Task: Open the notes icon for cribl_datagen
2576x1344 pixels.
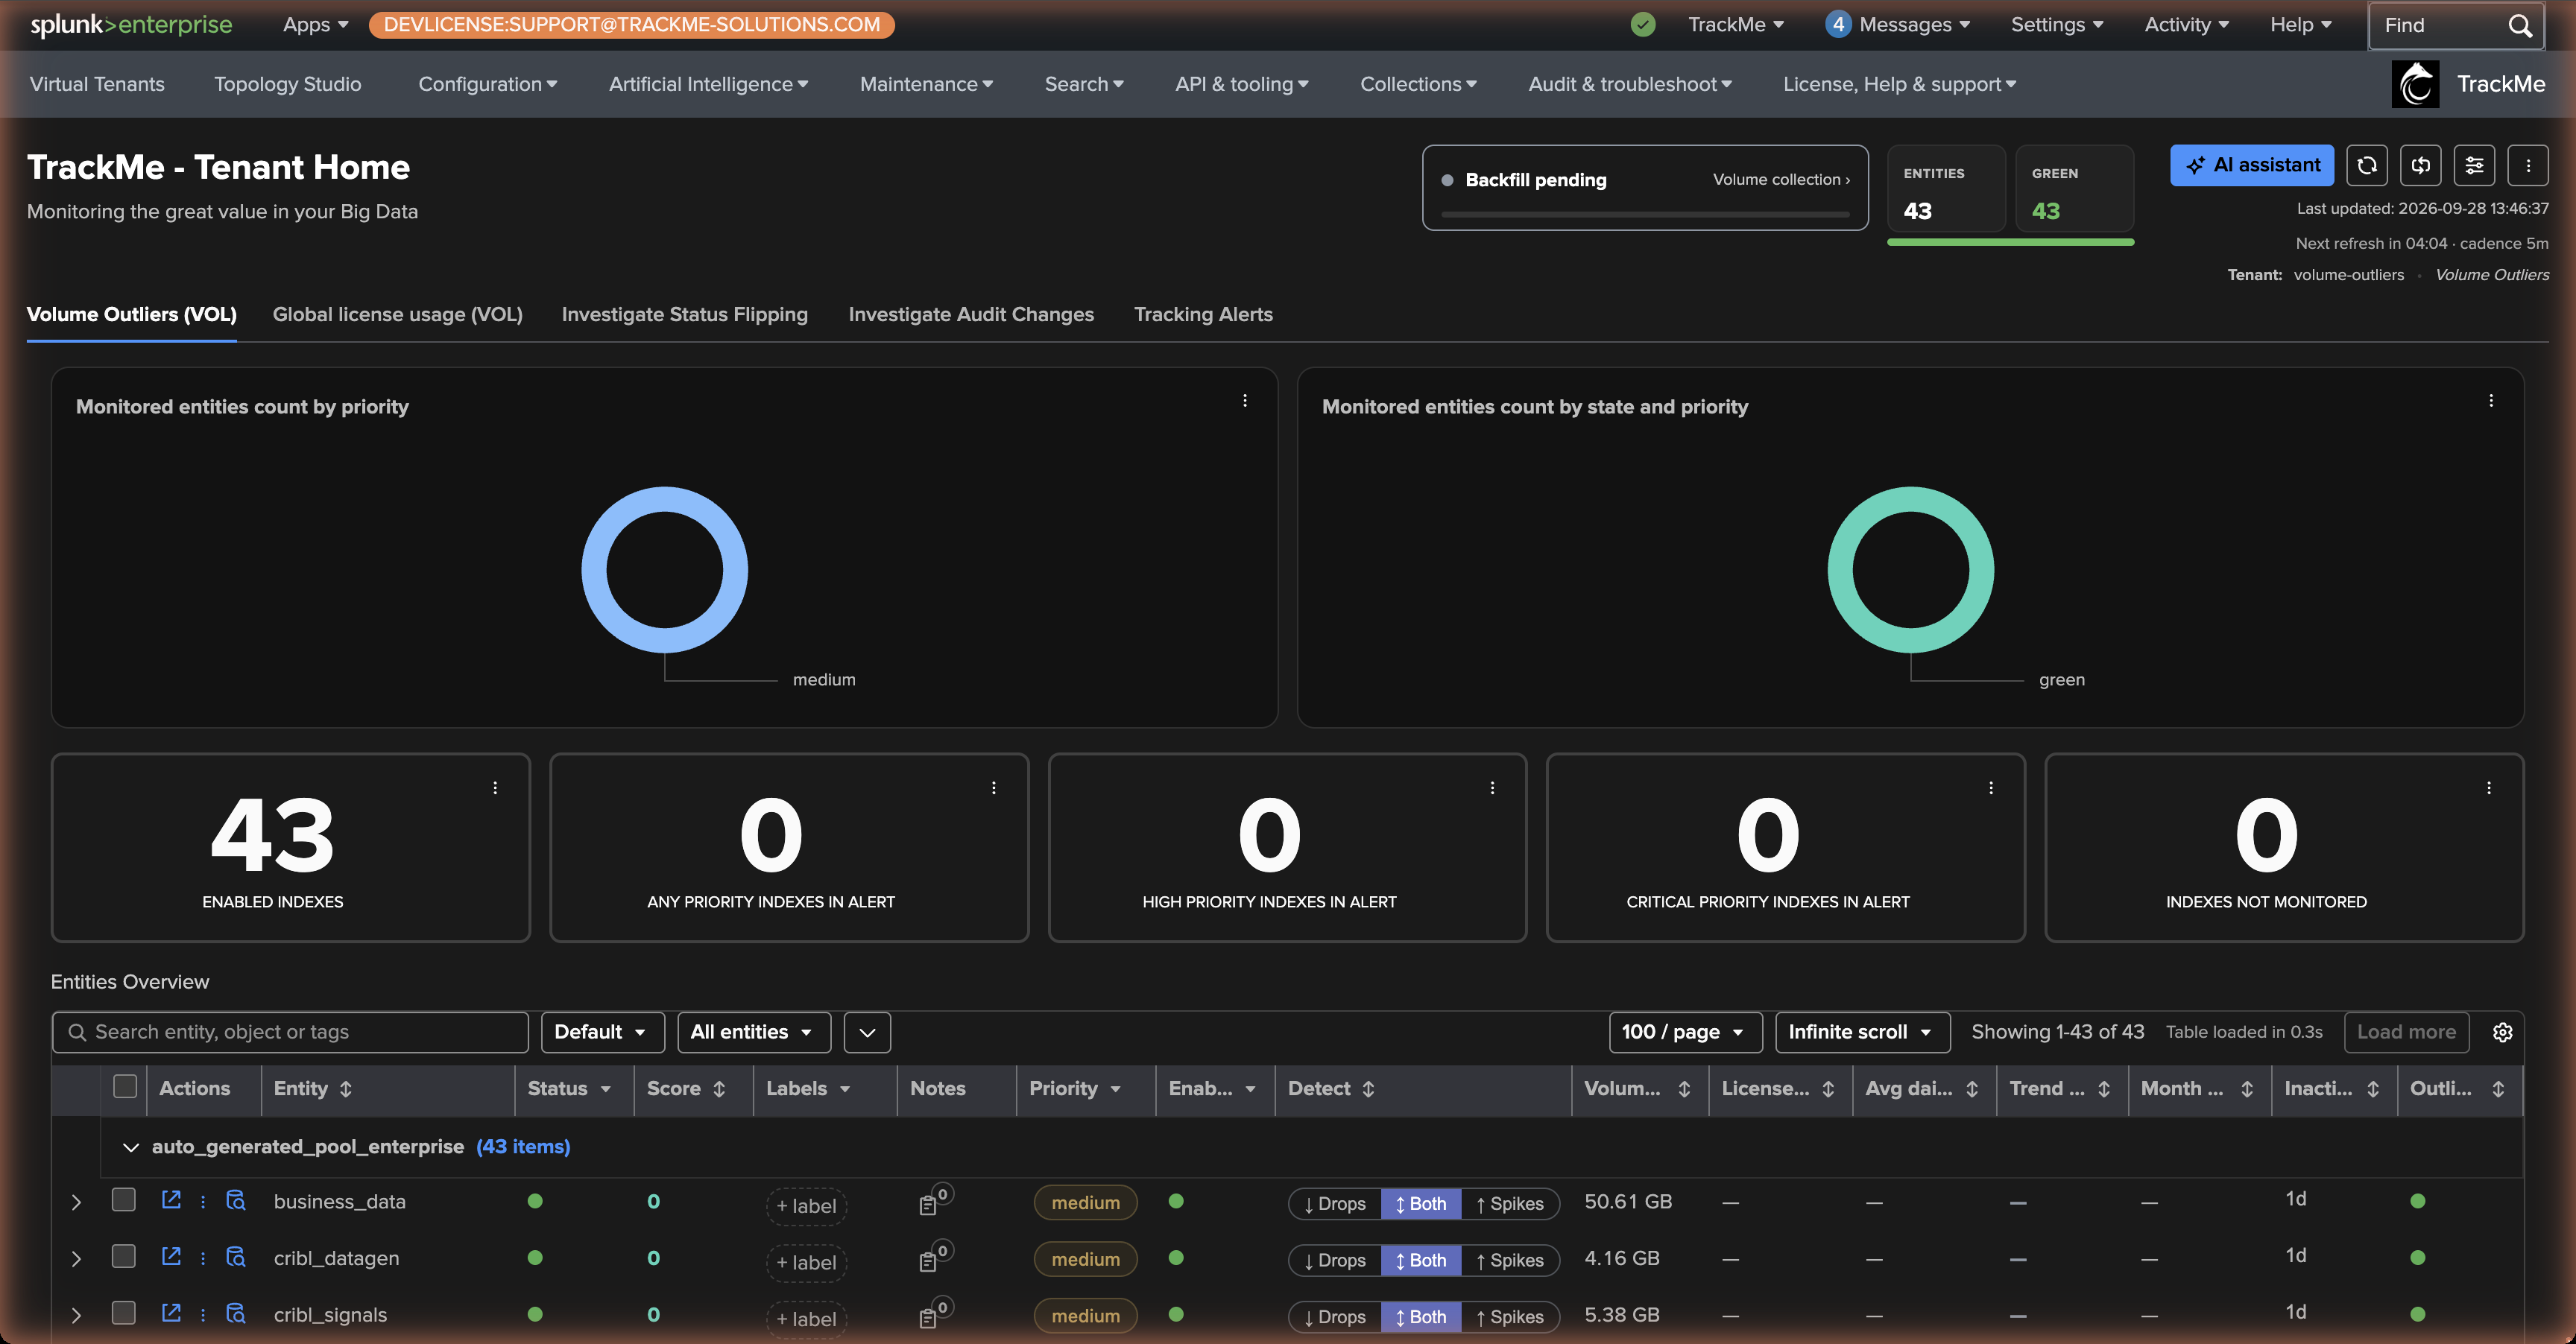Action: coord(929,1262)
